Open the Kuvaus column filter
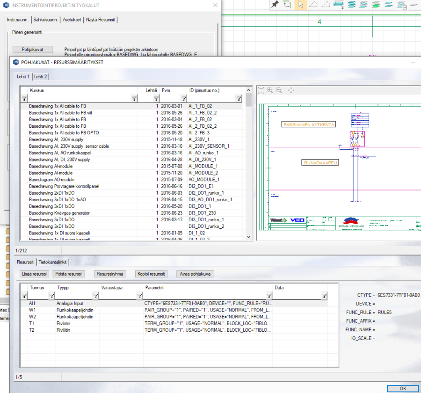Image resolution: width=421 pixels, height=393 pixels. (134, 99)
